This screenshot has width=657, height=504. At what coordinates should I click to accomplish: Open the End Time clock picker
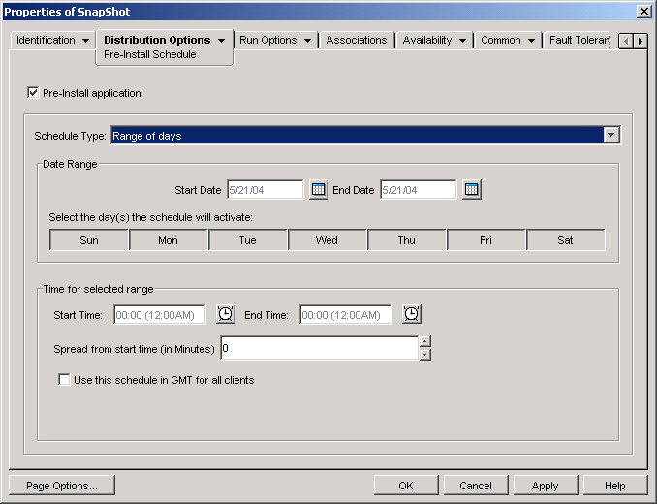tap(412, 314)
